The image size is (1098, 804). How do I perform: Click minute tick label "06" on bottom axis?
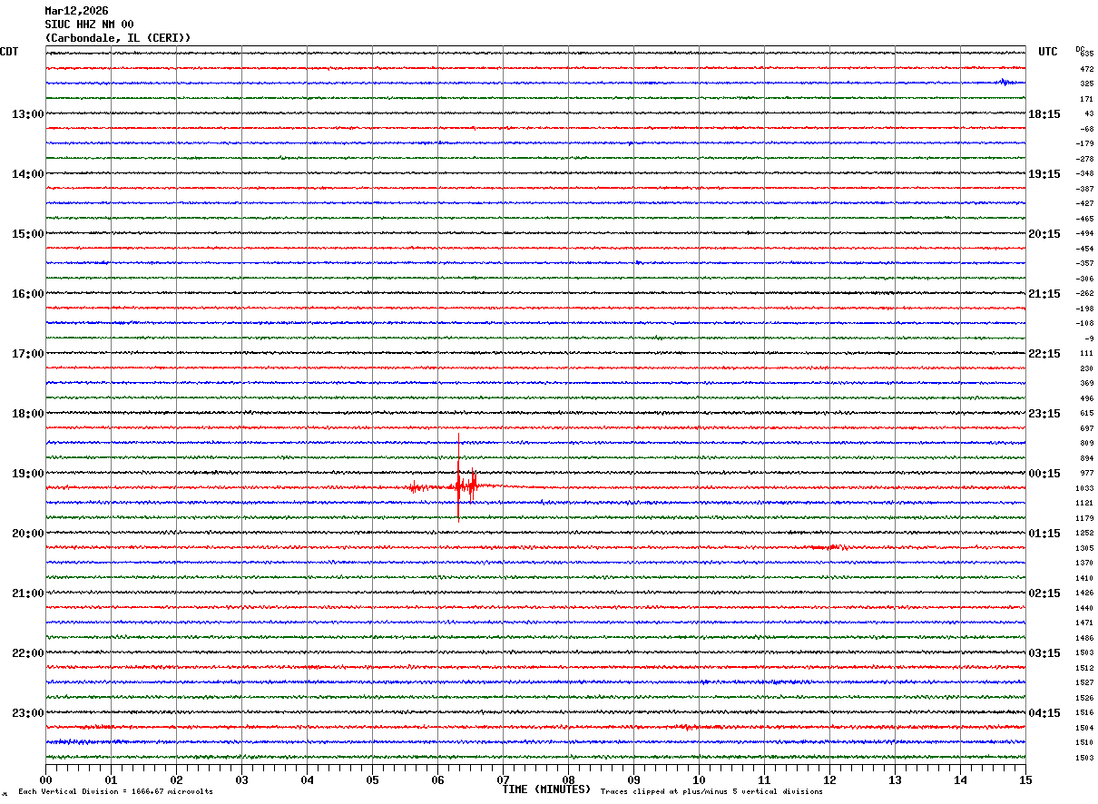point(437,779)
